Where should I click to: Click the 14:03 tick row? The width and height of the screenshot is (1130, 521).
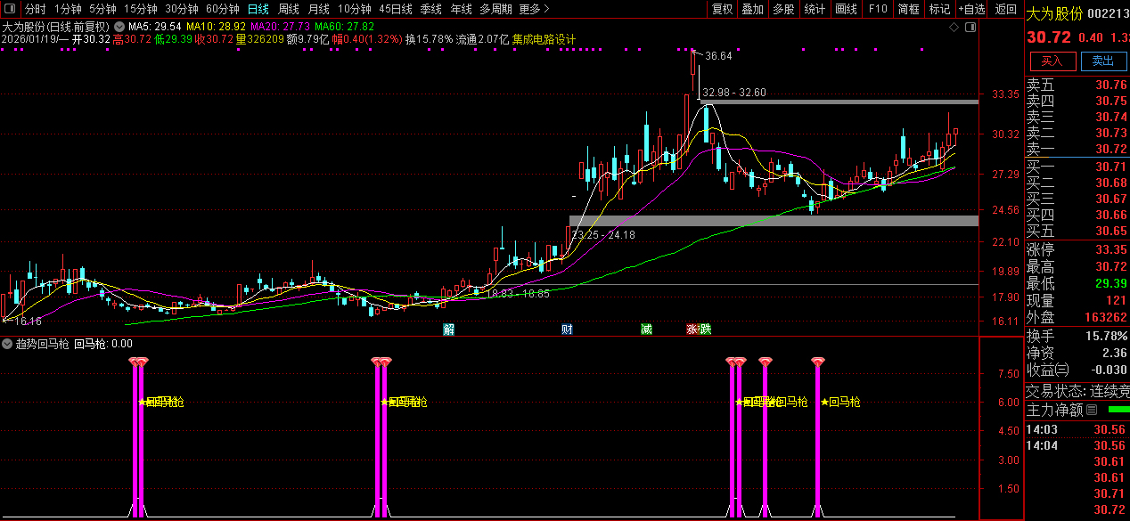click(1077, 429)
